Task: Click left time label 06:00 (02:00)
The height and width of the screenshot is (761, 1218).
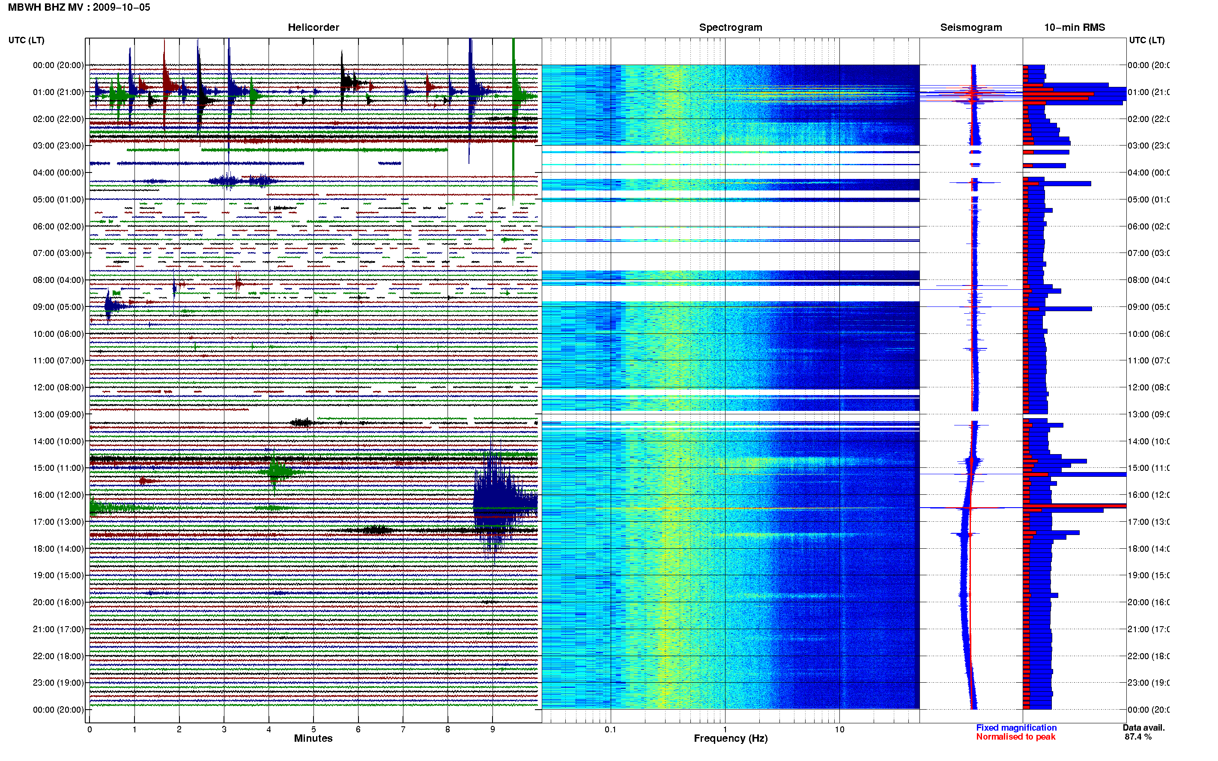Action: pos(58,226)
